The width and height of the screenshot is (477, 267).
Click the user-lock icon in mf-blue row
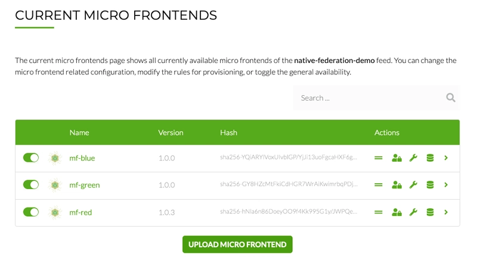[x=397, y=158]
